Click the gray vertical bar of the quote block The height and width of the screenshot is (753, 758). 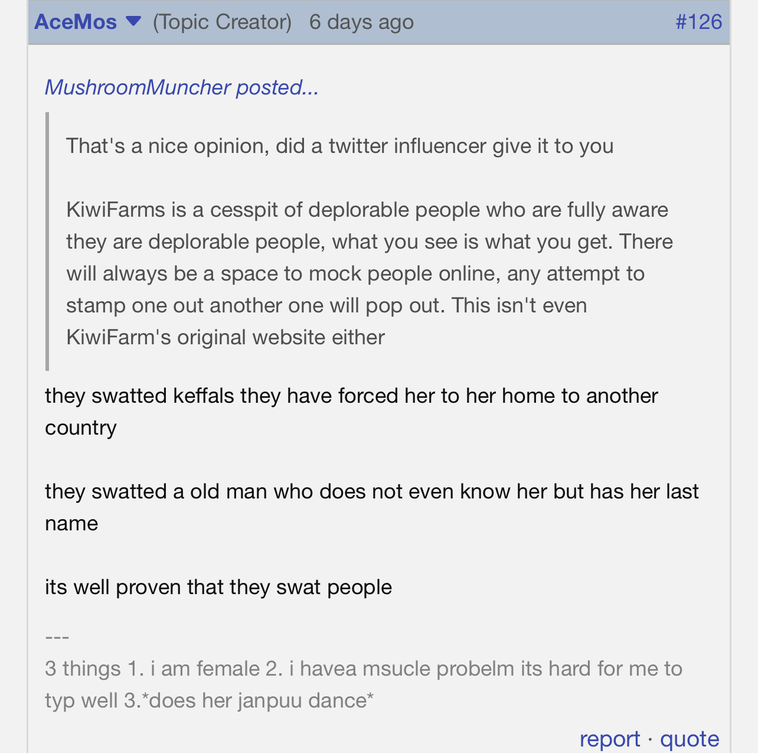click(x=47, y=242)
